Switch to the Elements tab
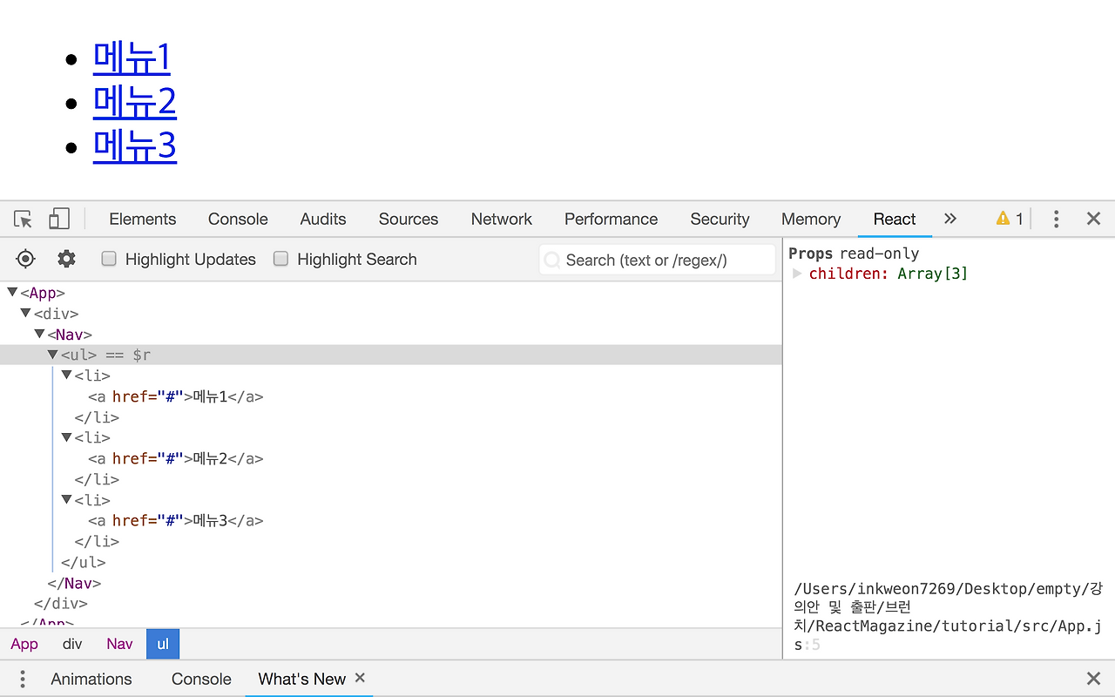1115x697 pixels. click(x=143, y=219)
